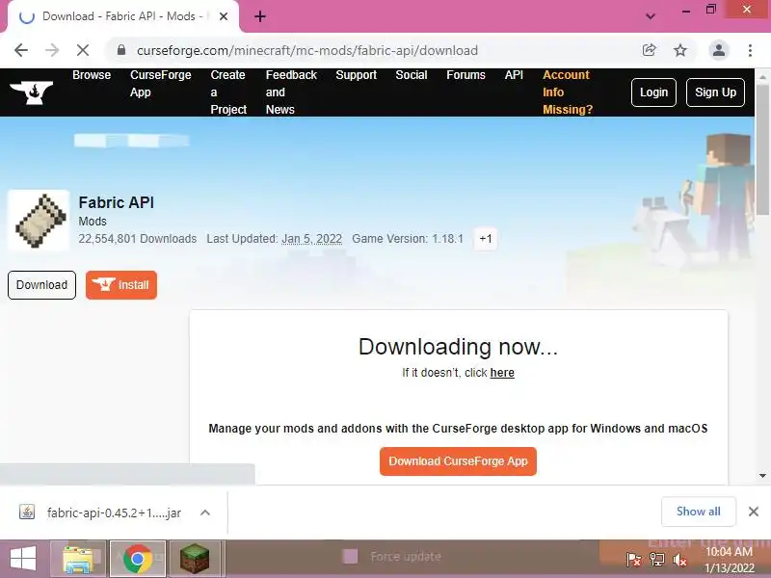Click the fabric-api-0.45.2 jar download item
This screenshot has width=771, height=578.
[x=114, y=512]
